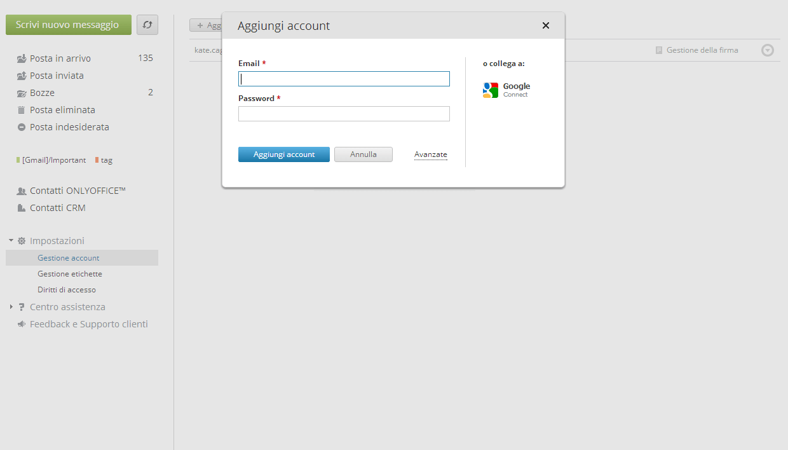Collapse the Impostazioni section arrow
788x450 pixels.
[x=11, y=241]
